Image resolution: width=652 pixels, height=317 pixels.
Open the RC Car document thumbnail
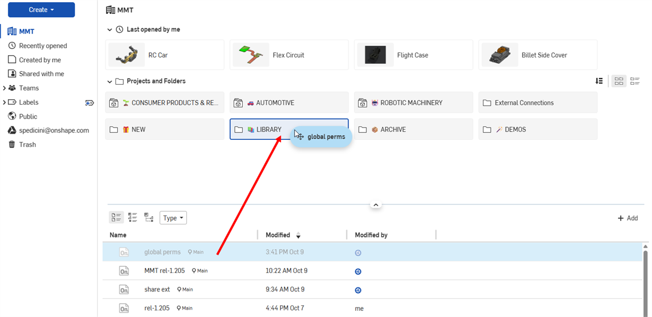127,55
